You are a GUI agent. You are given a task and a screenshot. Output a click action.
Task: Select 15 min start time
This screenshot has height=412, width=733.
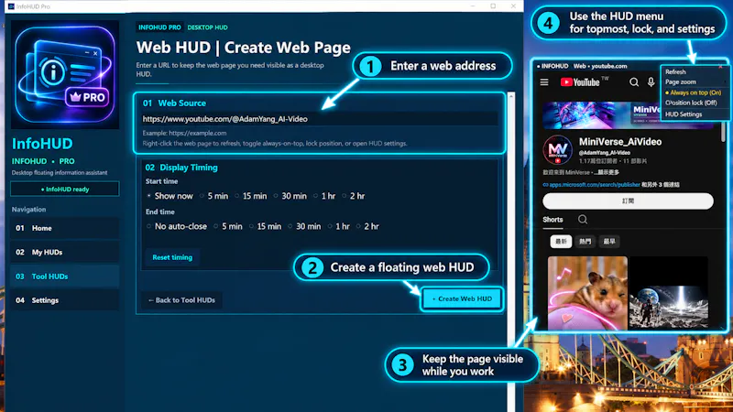pyautogui.click(x=250, y=196)
